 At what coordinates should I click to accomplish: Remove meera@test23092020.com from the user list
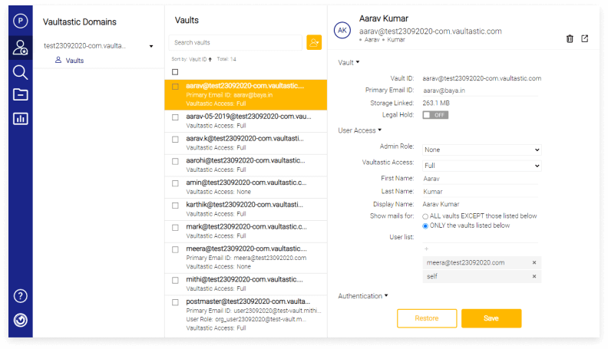(x=534, y=262)
